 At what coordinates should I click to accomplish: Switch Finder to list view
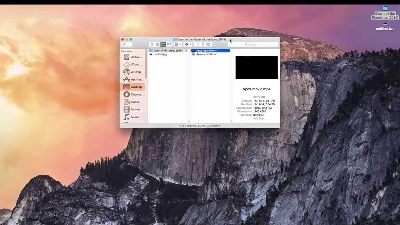tap(157, 44)
